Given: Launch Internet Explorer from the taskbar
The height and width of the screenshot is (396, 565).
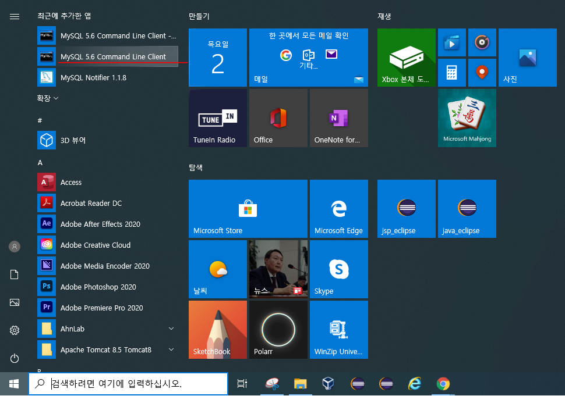Looking at the screenshot, I should point(414,384).
